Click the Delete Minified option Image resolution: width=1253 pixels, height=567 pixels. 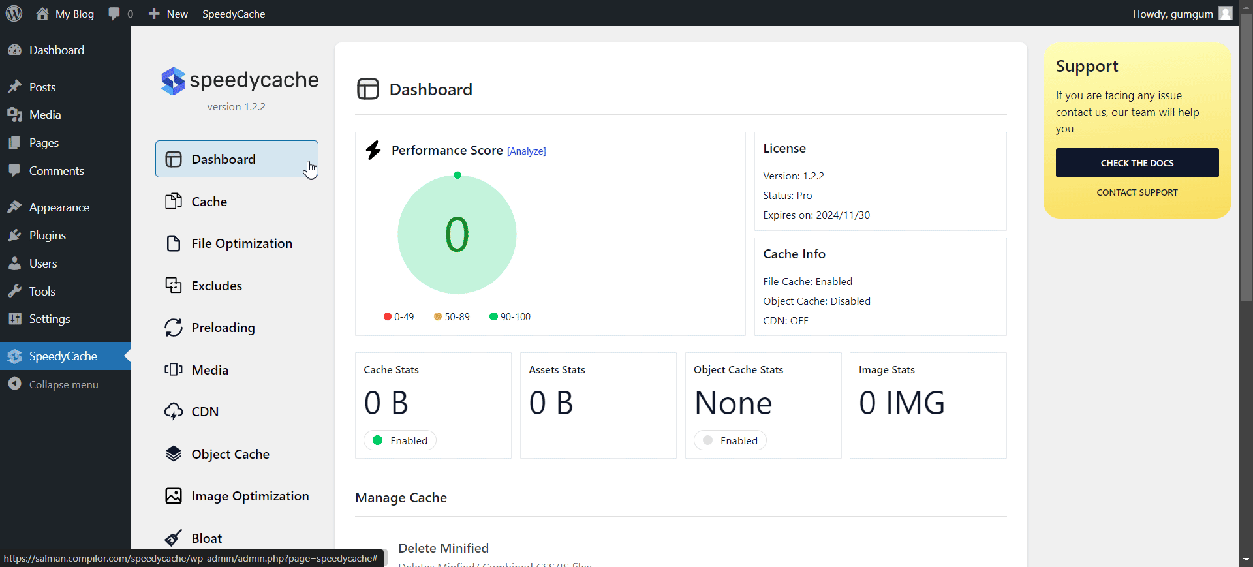point(444,548)
